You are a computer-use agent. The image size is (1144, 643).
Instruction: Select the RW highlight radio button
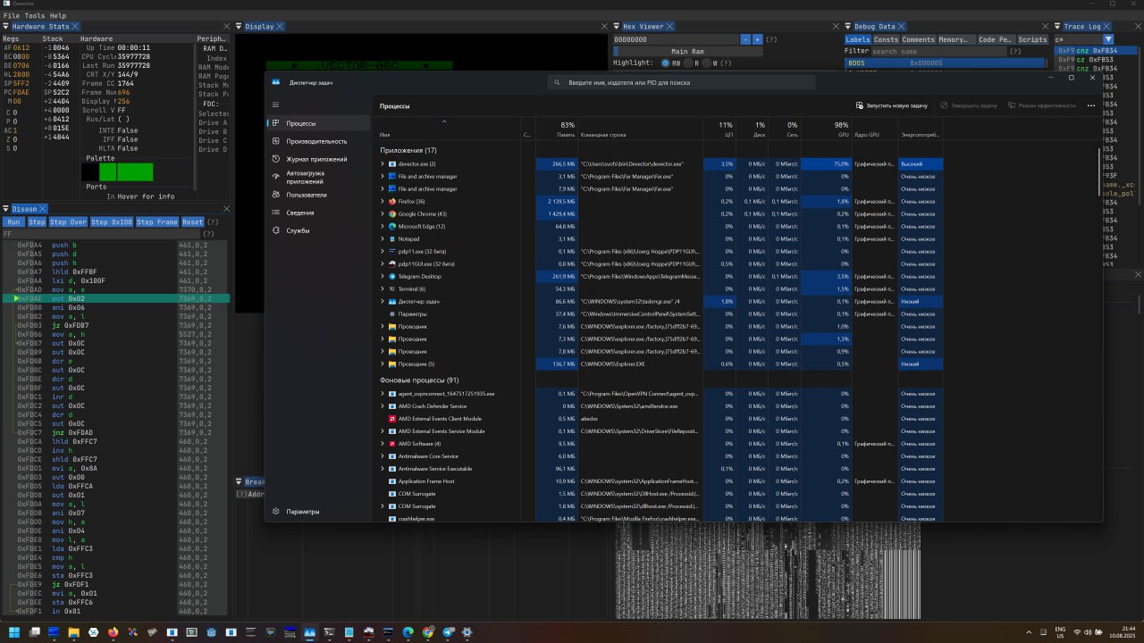[x=666, y=63]
